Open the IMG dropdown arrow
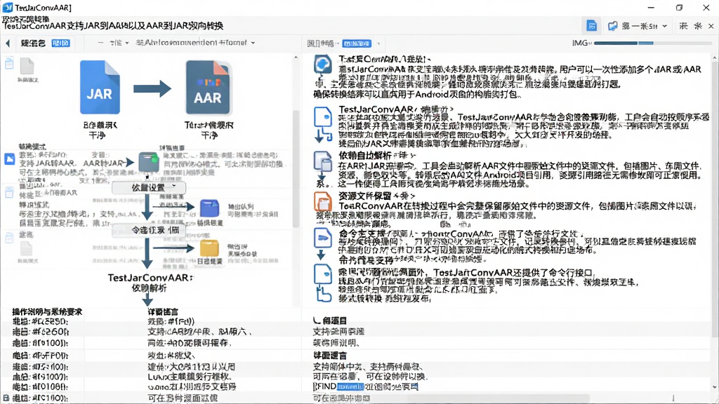The height and width of the screenshot is (404, 719). [x=590, y=43]
